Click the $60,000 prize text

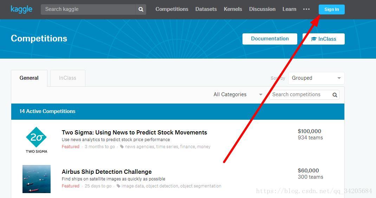click(309, 170)
